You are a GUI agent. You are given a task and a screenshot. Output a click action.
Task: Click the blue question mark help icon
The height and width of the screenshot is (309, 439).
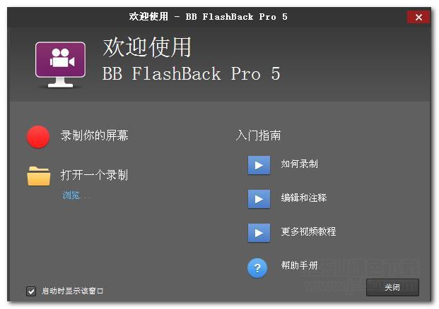257,268
